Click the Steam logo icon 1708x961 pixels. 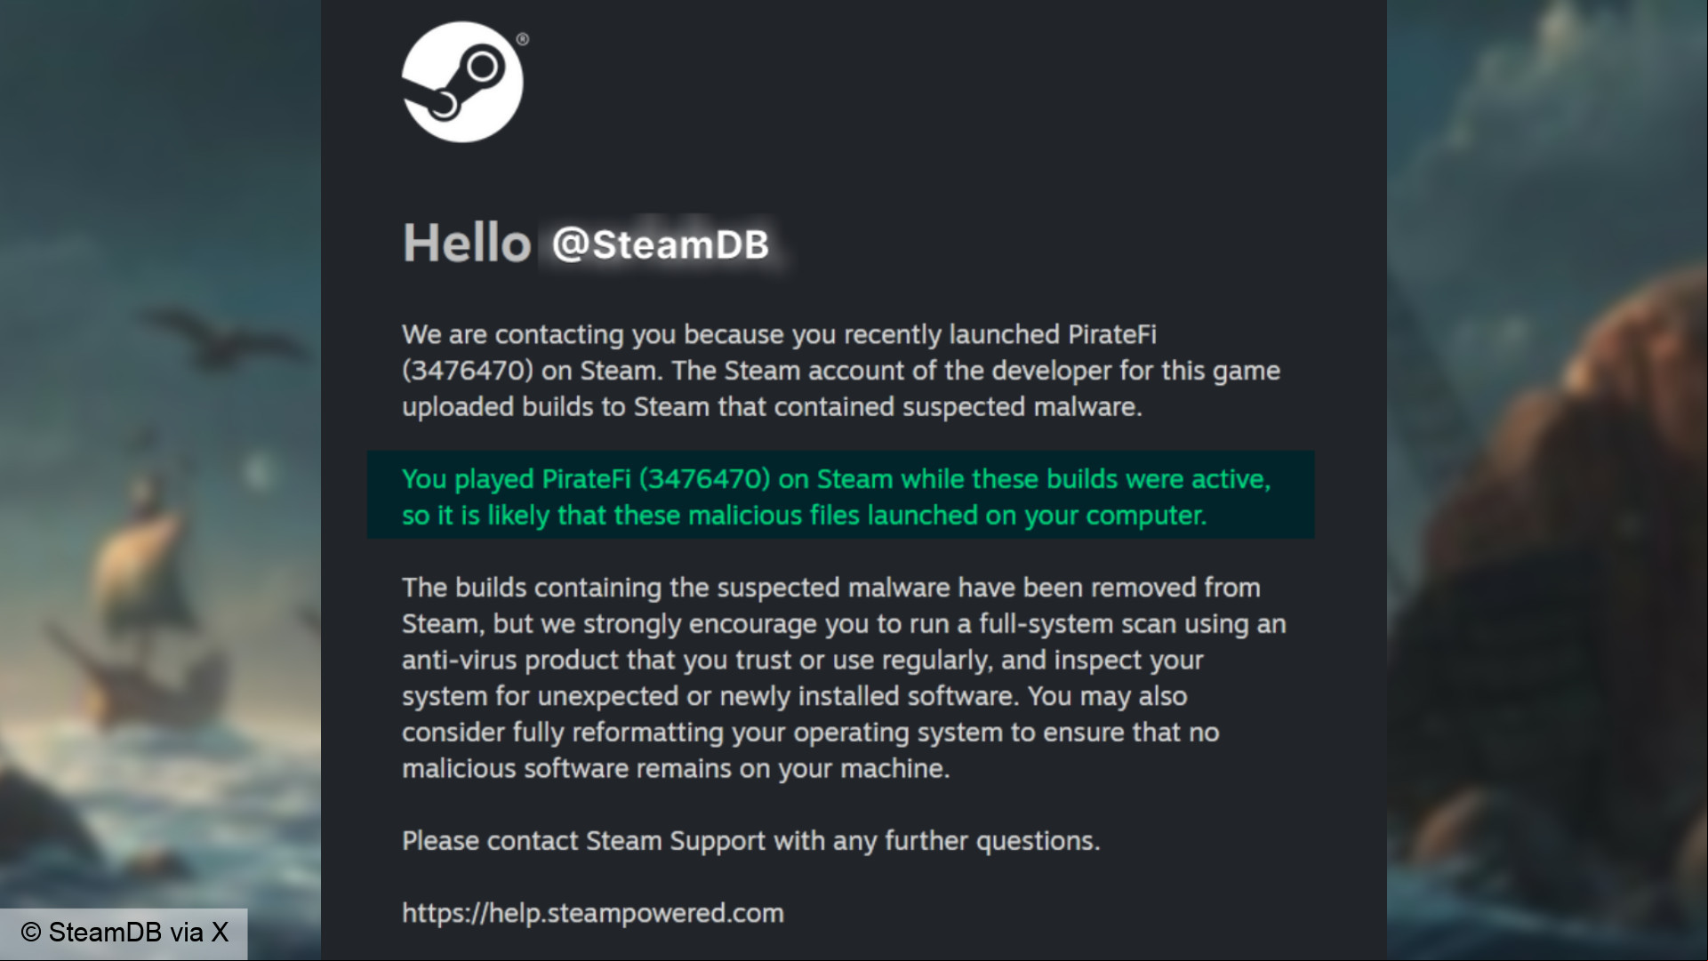(462, 82)
